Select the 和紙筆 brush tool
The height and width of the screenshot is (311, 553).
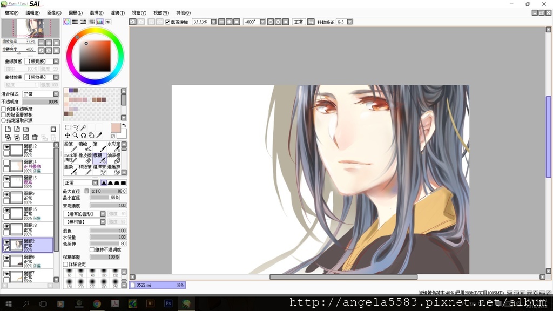[85, 169]
